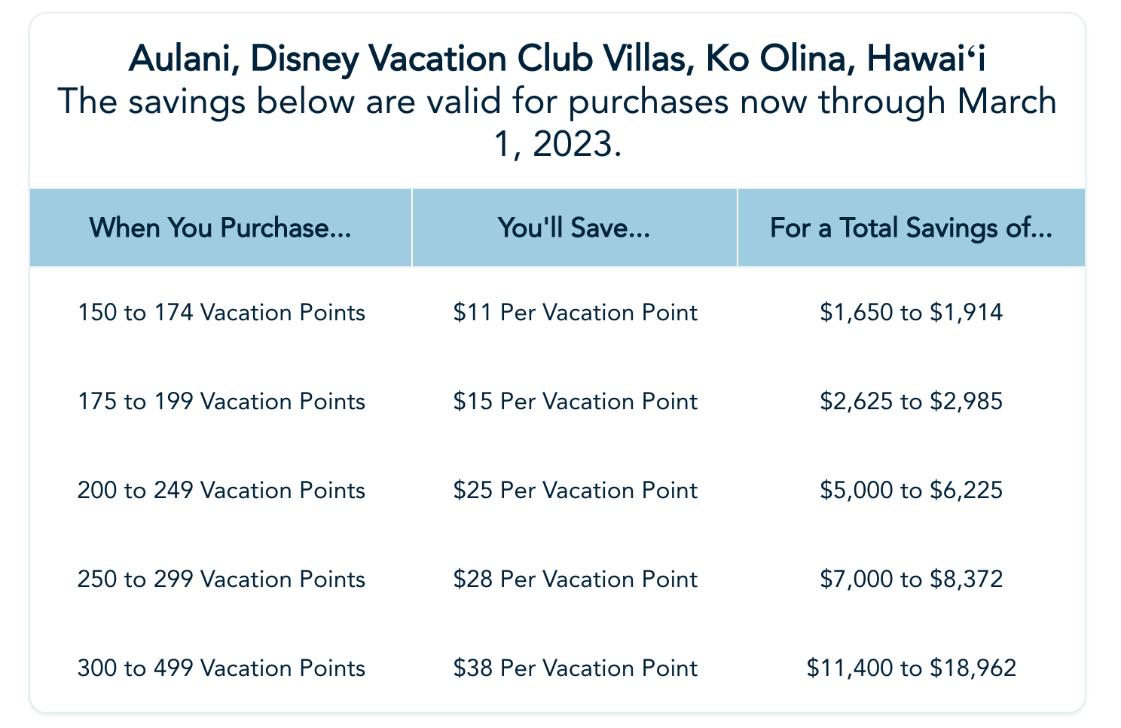Select the 300 to 499 Vacation Points cell
1121x728 pixels.
221,668
